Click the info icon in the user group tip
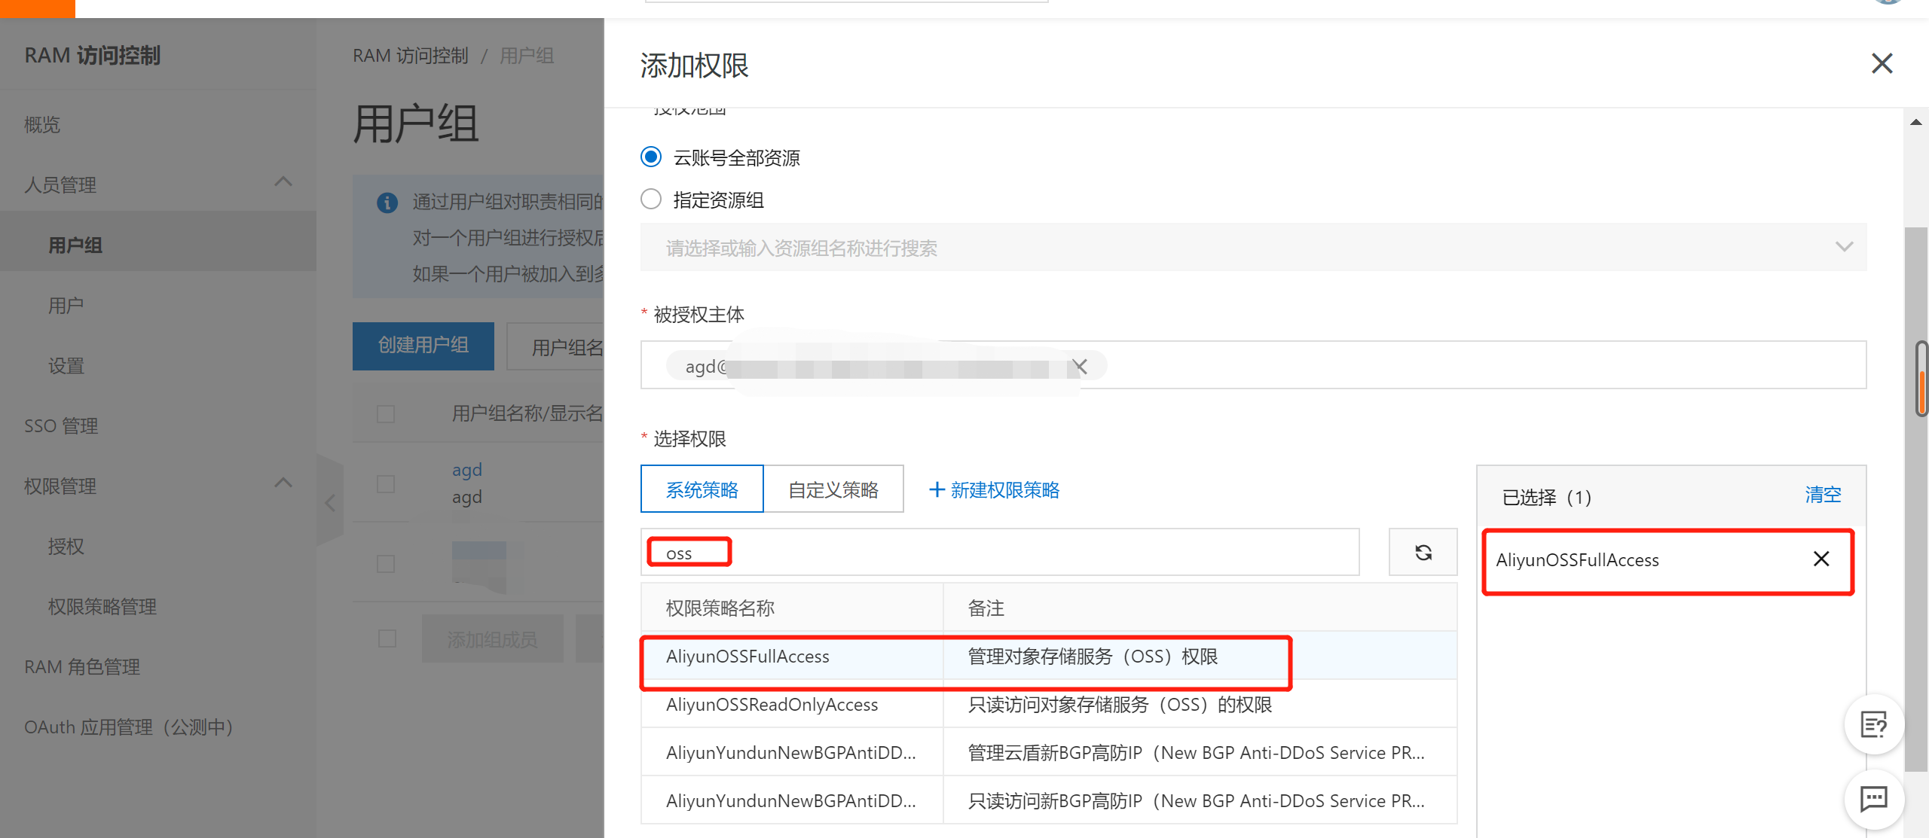The height and width of the screenshot is (838, 1929). [x=387, y=203]
